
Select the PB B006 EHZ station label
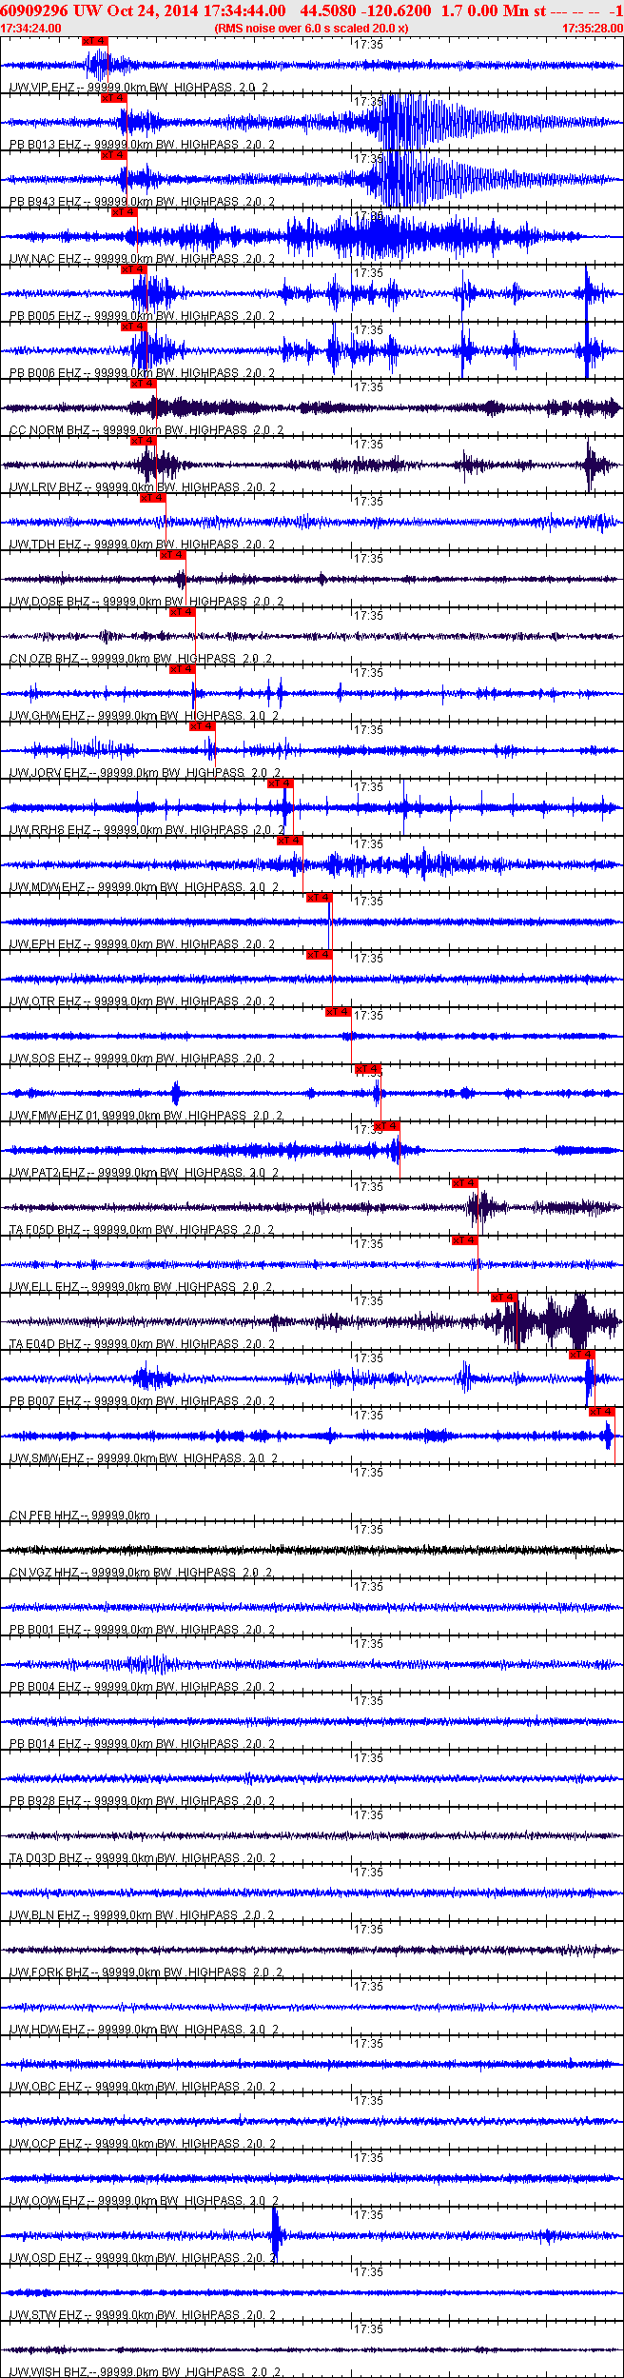point(142,373)
